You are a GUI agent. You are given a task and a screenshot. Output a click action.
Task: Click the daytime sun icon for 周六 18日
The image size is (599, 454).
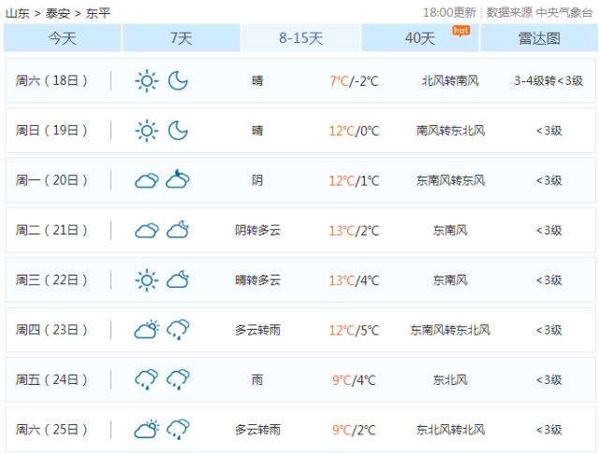147,81
